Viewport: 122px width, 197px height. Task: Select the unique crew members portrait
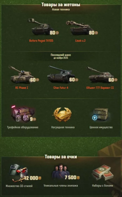tap(61, 171)
